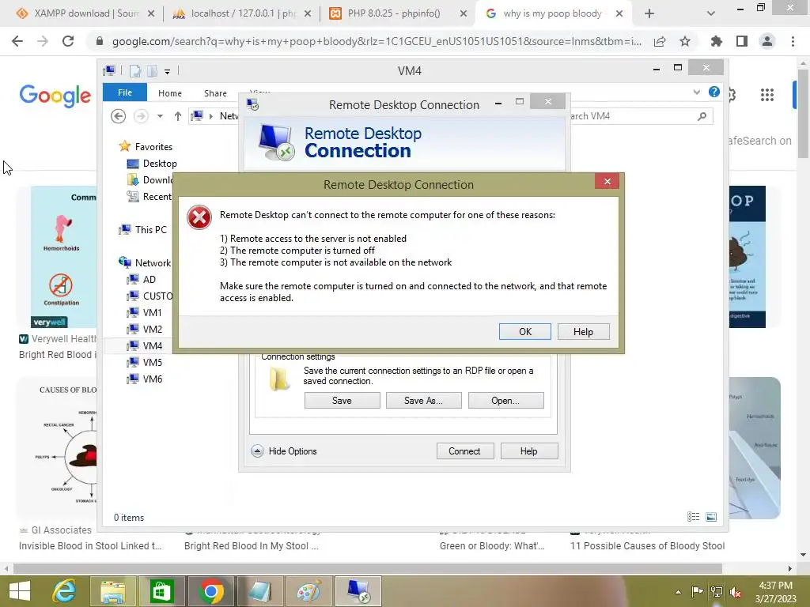Image resolution: width=810 pixels, height=607 pixels.
Task: Open the Google apps grid icon
Action: (x=767, y=95)
